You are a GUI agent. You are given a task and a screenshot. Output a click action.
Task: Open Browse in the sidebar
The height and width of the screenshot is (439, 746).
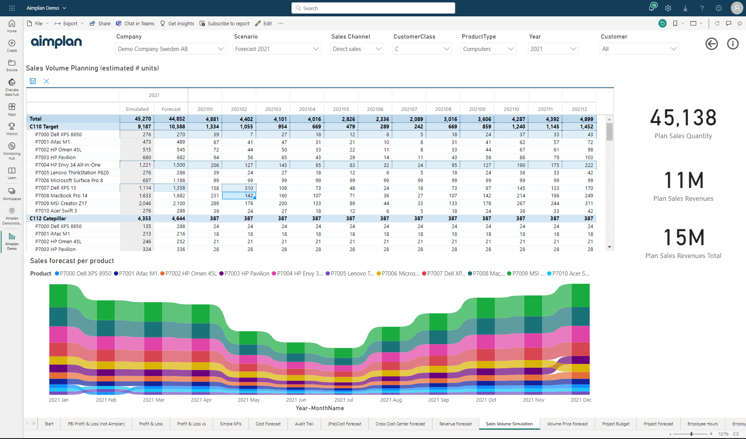point(12,65)
